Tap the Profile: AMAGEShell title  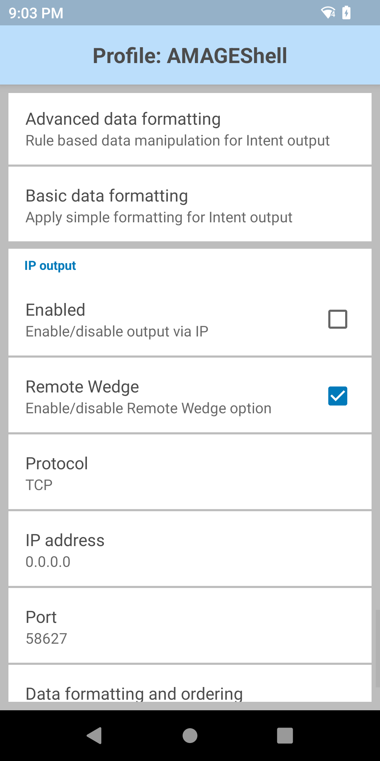pos(190,56)
